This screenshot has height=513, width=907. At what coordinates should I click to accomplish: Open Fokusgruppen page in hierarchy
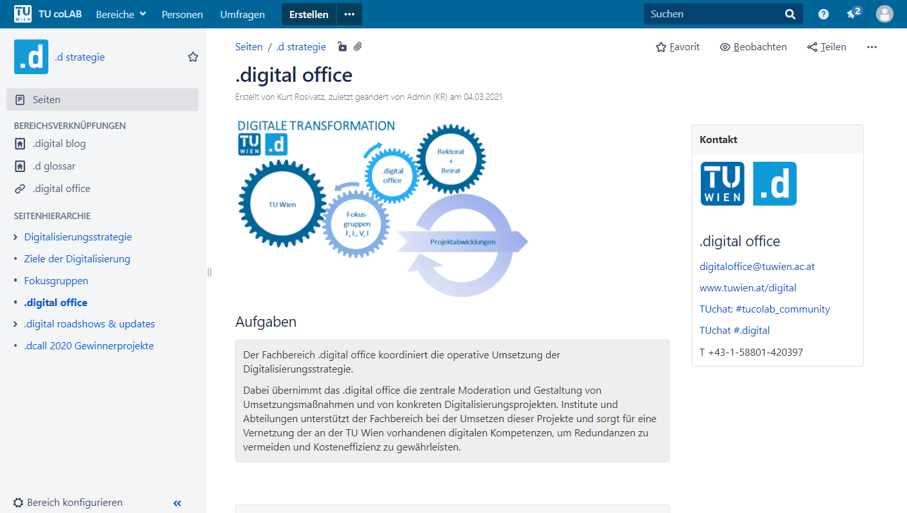[56, 281]
